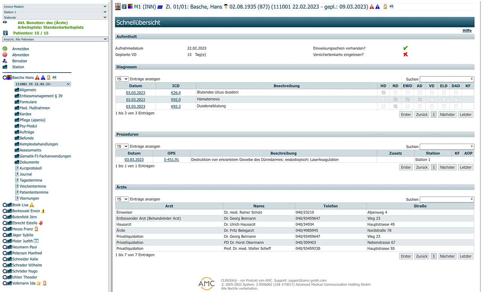
Task: Click the magnifier icon beside Heuss Franz
Action: 5,229
